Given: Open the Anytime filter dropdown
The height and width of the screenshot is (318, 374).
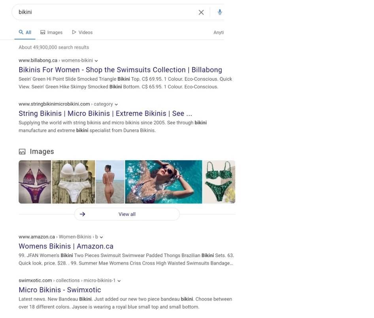Looking at the screenshot, I should click(219, 32).
